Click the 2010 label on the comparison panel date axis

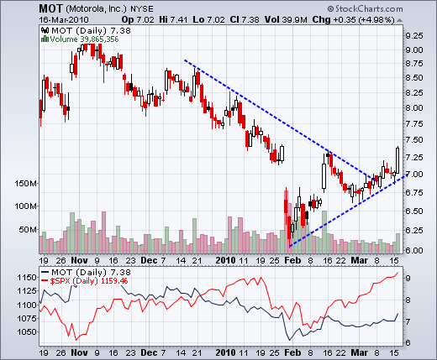(225, 352)
